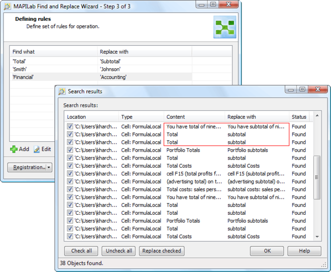Uncheck the first 'Total Costs' row checkbox

(70, 166)
